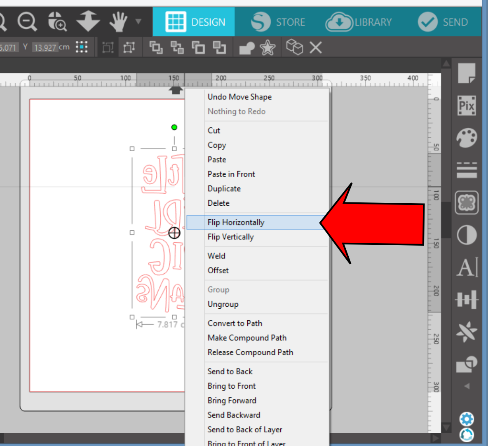Select Delete in context menu
Viewport: 488px width, 446px height.
pyautogui.click(x=218, y=203)
